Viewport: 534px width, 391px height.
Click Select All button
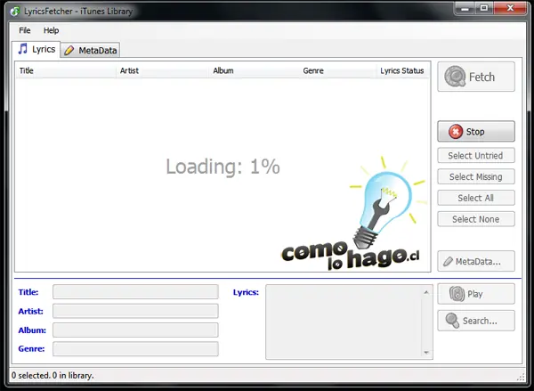[476, 198]
